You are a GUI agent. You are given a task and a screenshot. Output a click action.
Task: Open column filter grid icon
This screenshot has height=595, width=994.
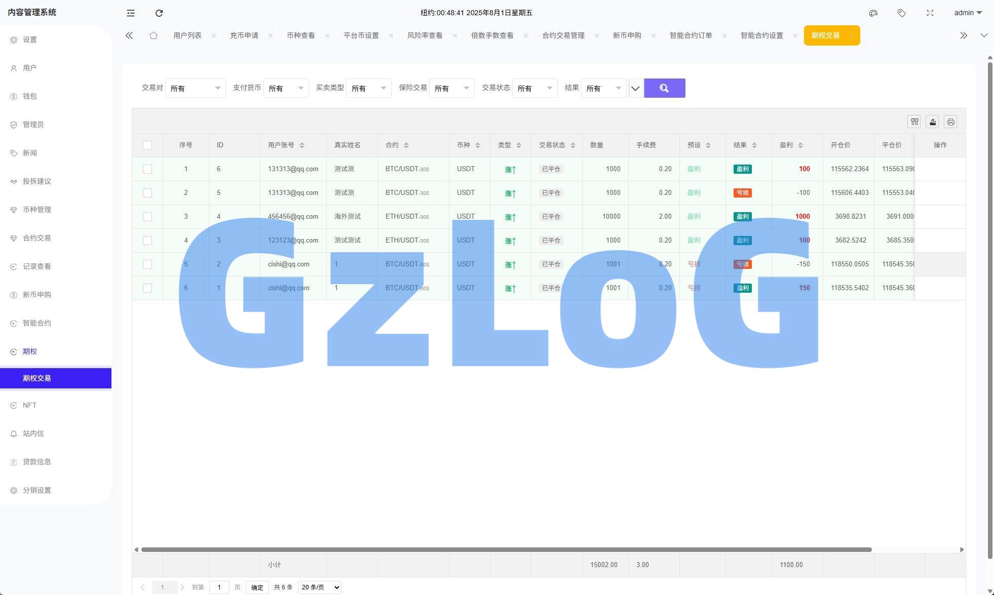(x=914, y=122)
